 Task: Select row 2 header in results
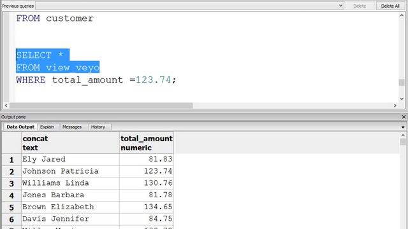[x=11, y=172]
